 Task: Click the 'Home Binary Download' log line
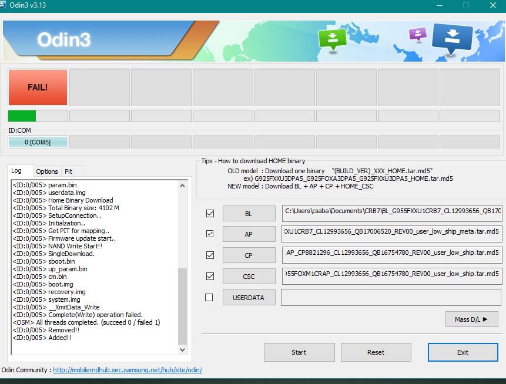click(63, 200)
